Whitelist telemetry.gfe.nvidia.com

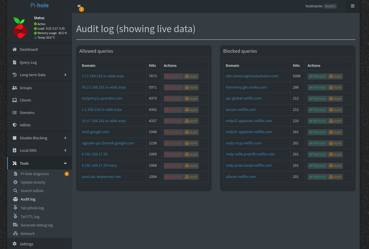pos(317,87)
